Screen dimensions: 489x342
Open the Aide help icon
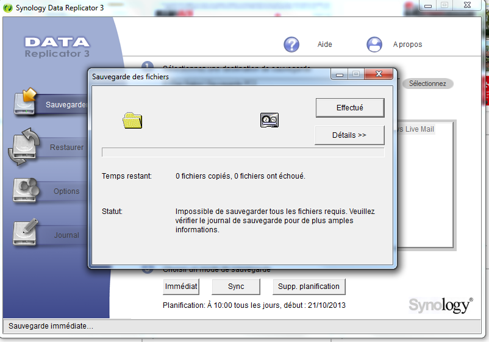(291, 45)
